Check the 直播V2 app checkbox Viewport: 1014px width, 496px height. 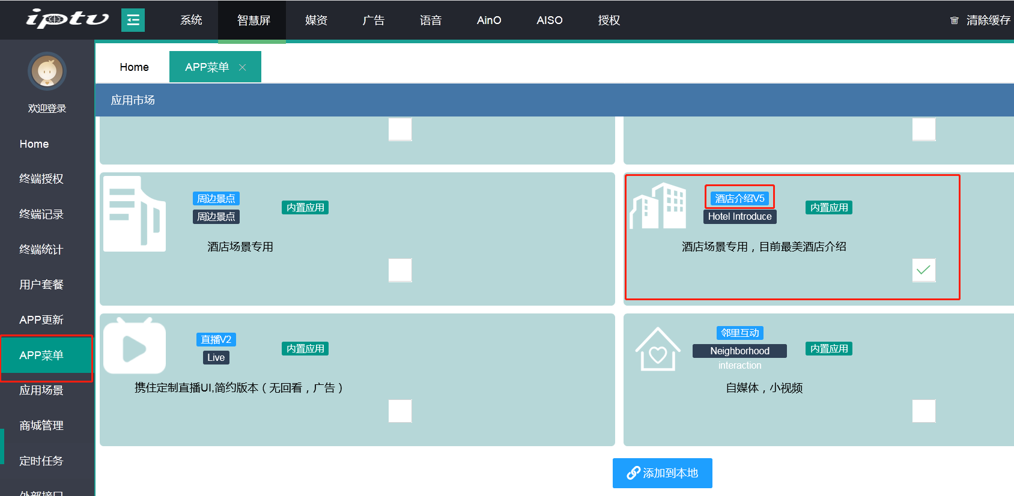point(400,411)
